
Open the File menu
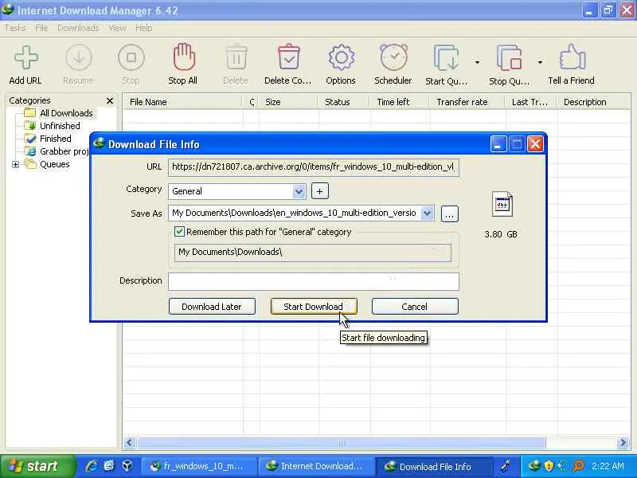click(x=41, y=28)
